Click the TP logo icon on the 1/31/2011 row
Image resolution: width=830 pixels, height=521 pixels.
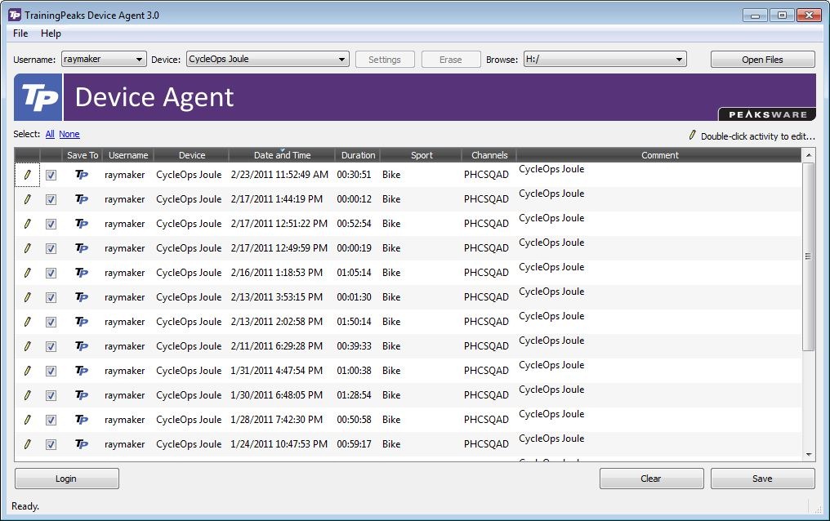point(82,371)
